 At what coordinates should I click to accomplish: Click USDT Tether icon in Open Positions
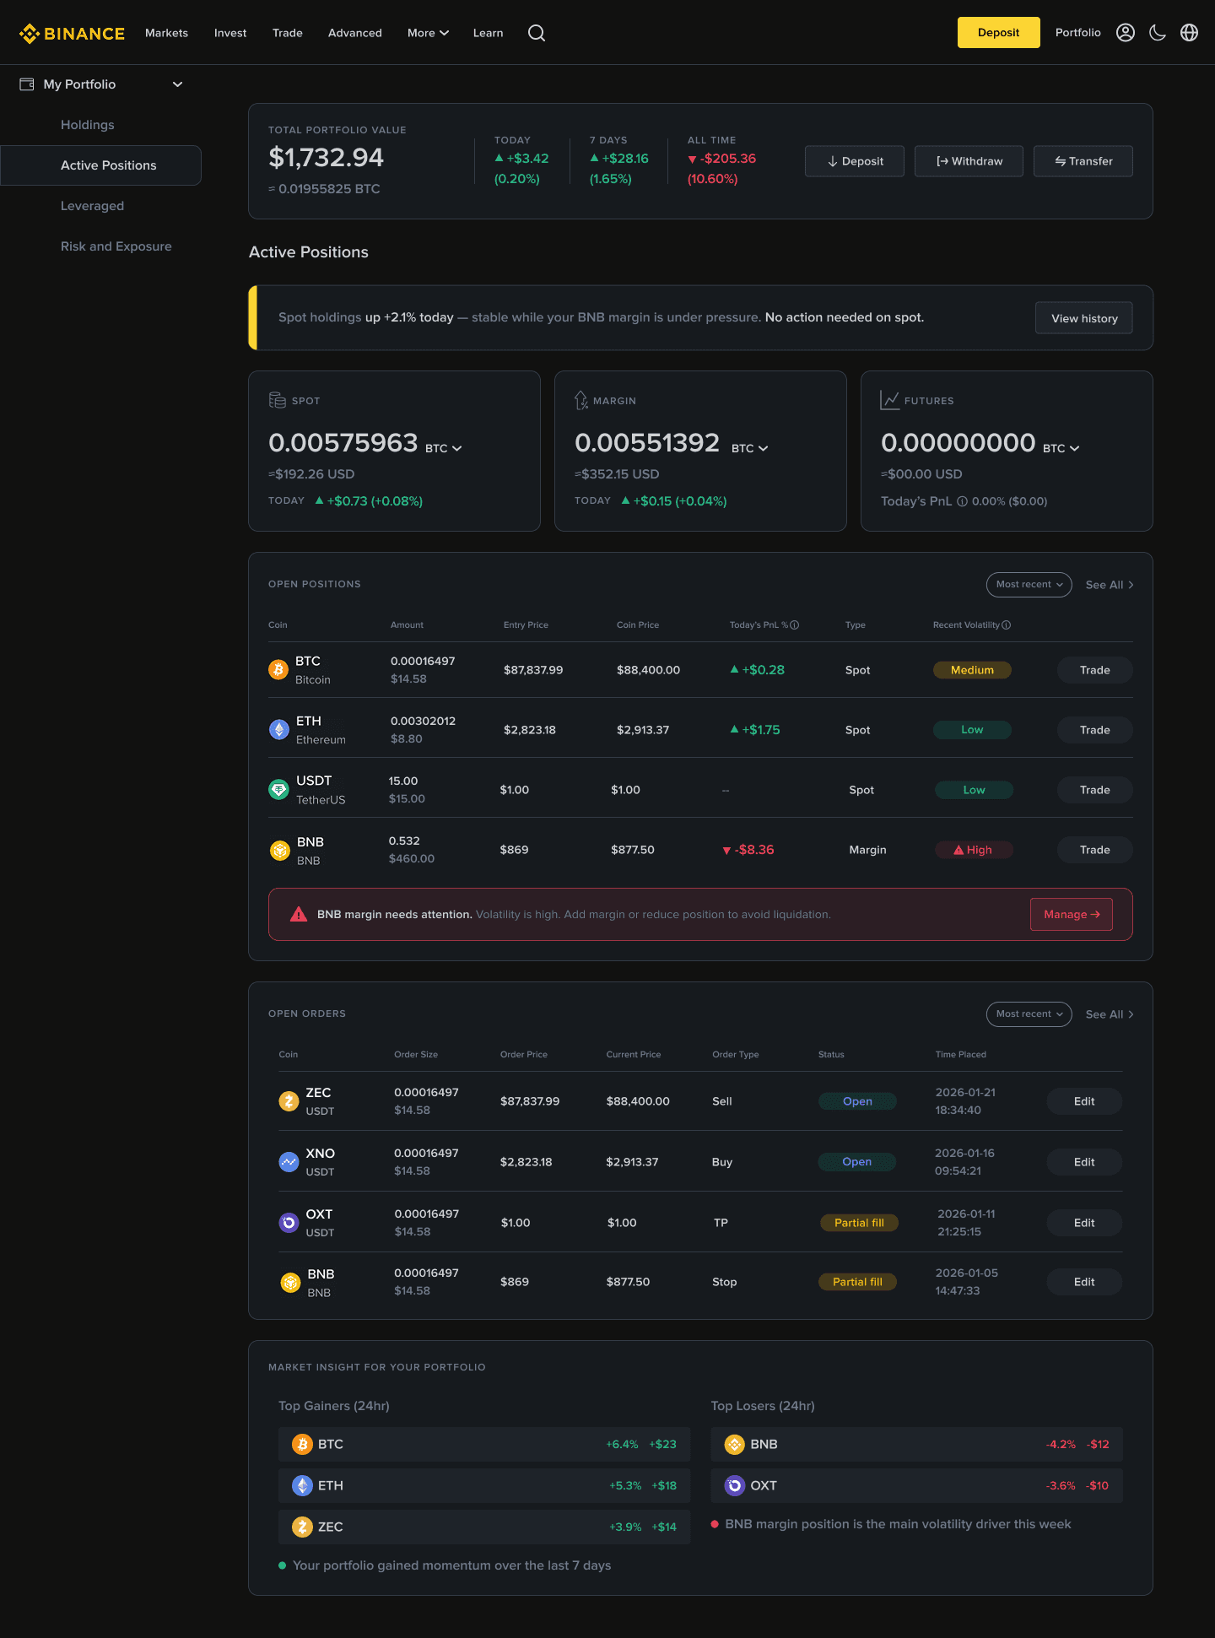coord(278,790)
